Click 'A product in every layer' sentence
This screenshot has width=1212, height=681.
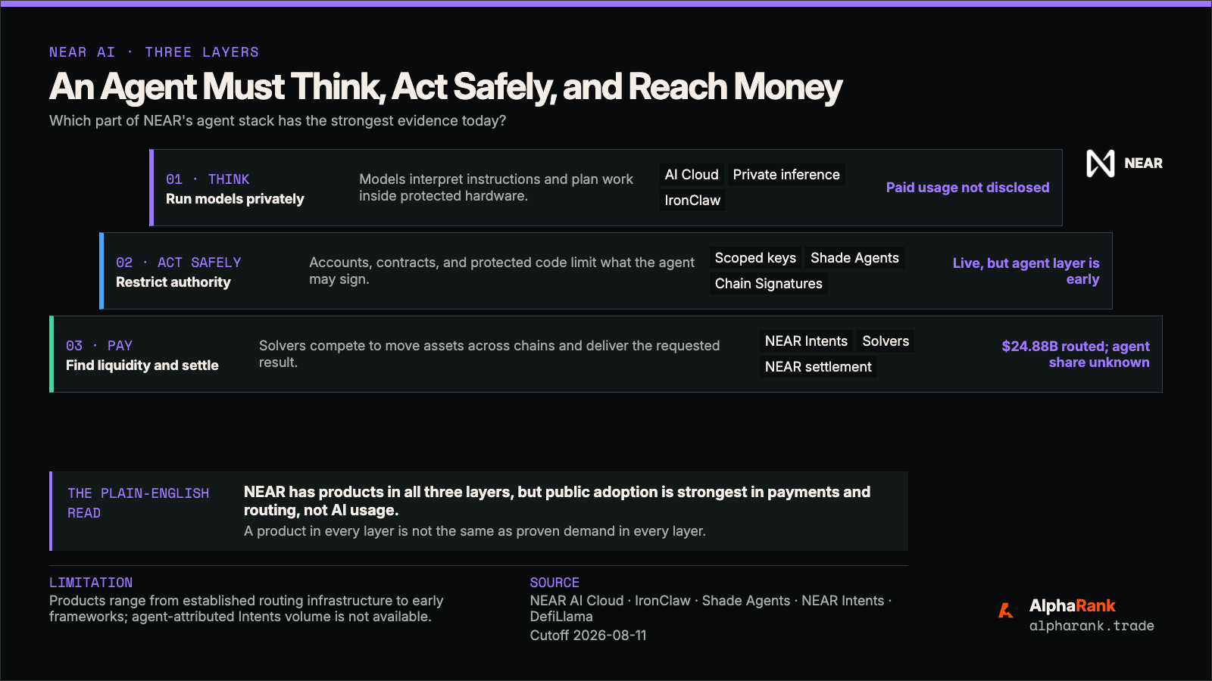point(474,531)
